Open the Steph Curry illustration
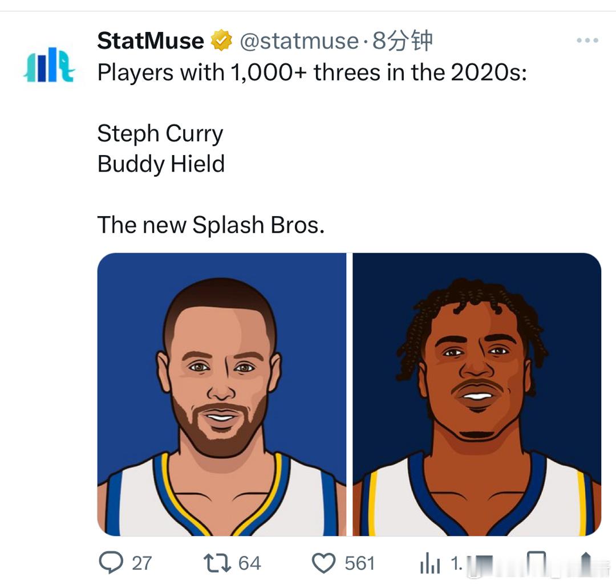616x585 pixels. (x=221, y=394)
